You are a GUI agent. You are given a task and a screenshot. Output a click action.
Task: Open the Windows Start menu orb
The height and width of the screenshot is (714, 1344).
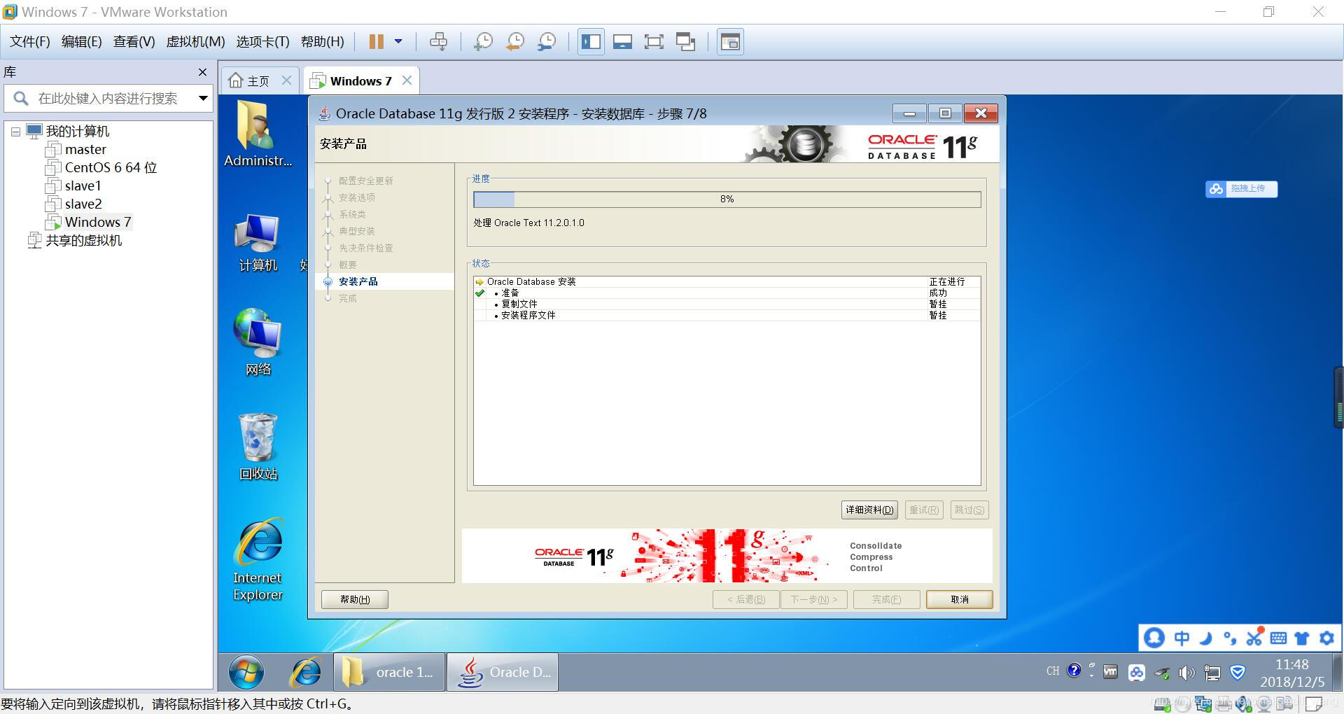246,673
